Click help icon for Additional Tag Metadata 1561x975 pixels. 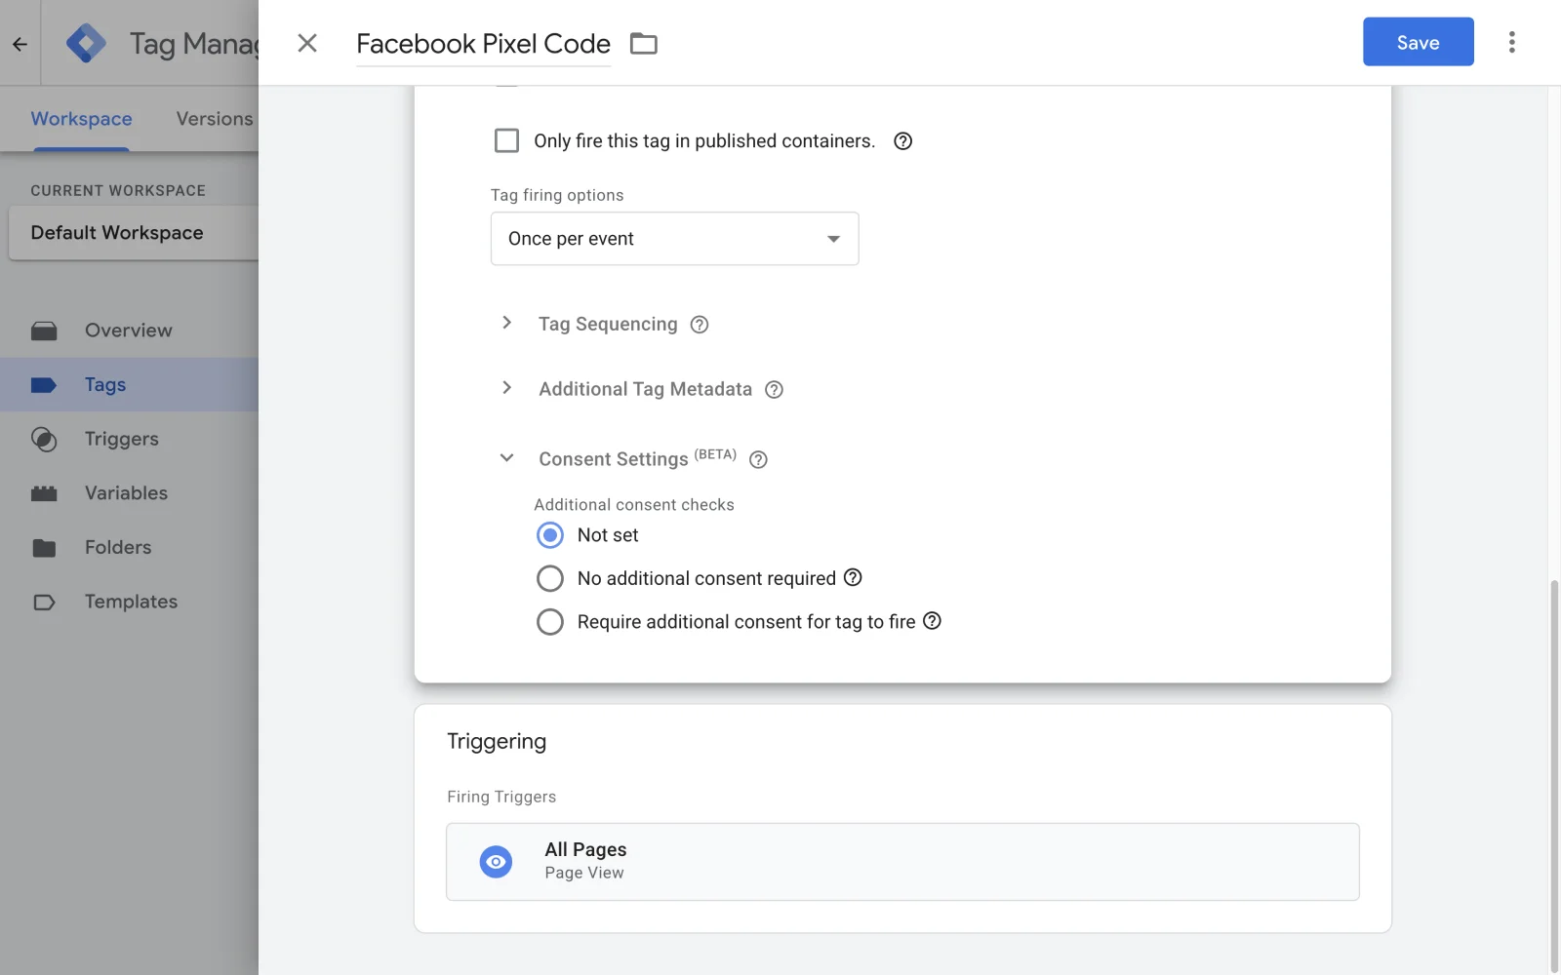774,390
